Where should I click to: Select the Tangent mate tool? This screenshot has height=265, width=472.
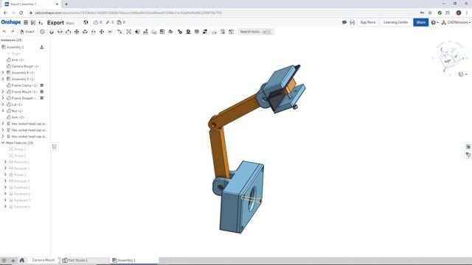pos(119,32)
